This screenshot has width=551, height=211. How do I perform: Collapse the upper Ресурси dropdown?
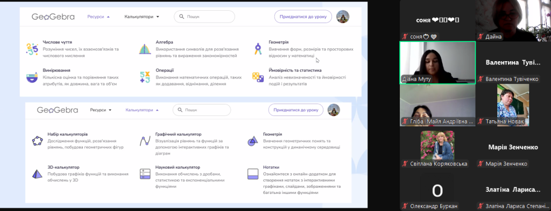(x=98, y=17)
